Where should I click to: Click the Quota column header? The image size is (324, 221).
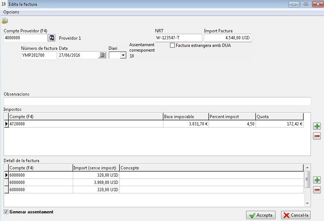click(x=280, y=117)
